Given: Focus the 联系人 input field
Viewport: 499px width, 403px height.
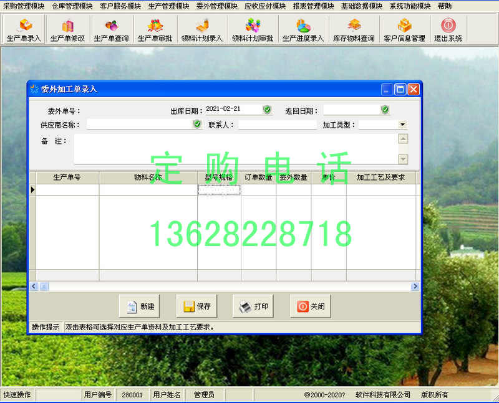Looking at the screenshot, I should pyautogui.click(x=278, y=125).
